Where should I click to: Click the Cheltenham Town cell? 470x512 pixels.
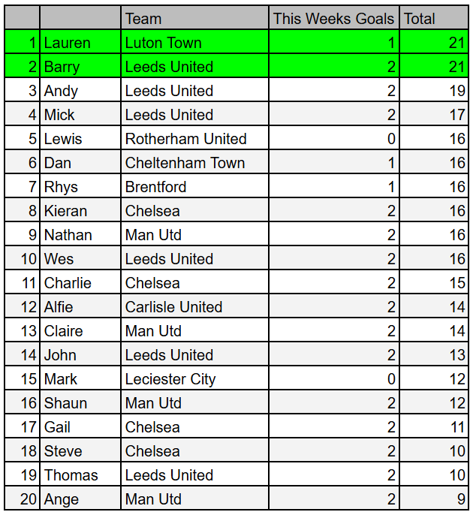(194, 162)
